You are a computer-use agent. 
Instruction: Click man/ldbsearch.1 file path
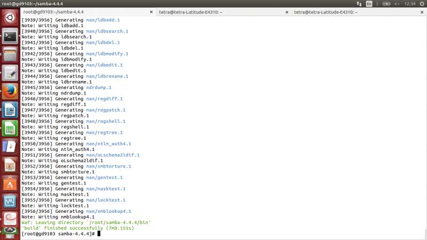tap(107, 31)
